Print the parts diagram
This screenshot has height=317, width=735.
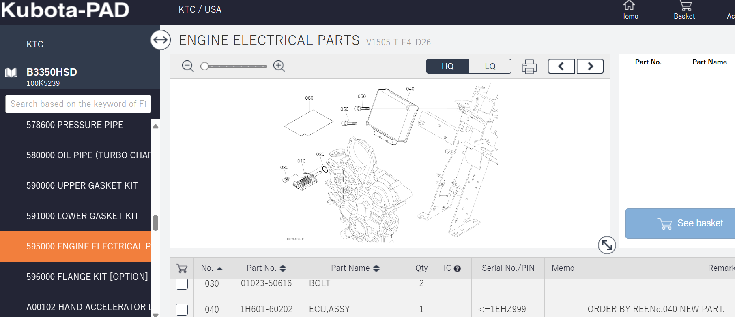(x=529, y=66)
